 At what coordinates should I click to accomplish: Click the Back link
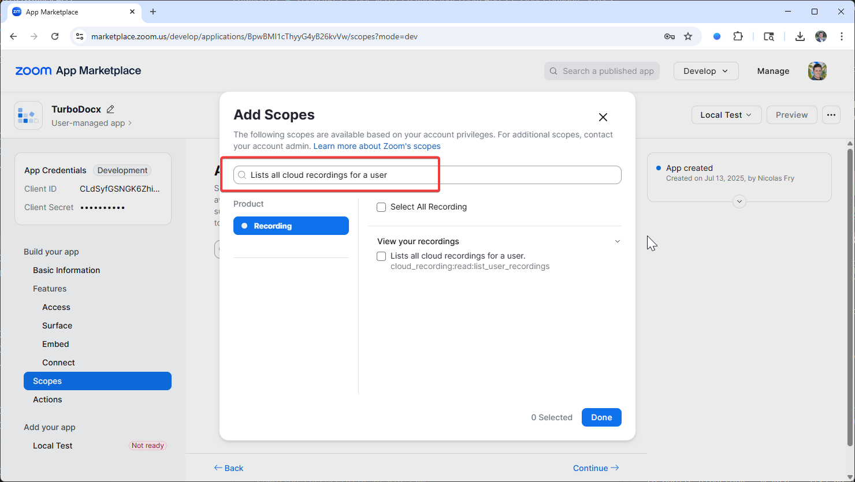[229, 468]
